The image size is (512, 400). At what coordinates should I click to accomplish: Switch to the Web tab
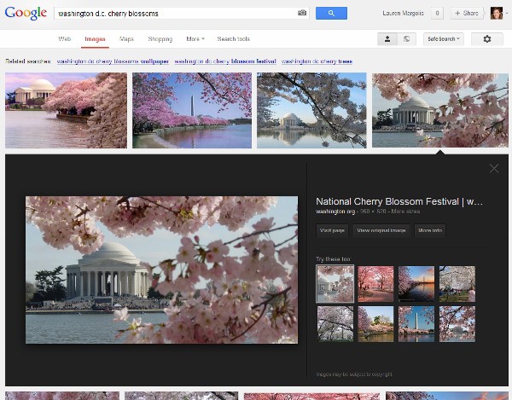click(65, 39)
